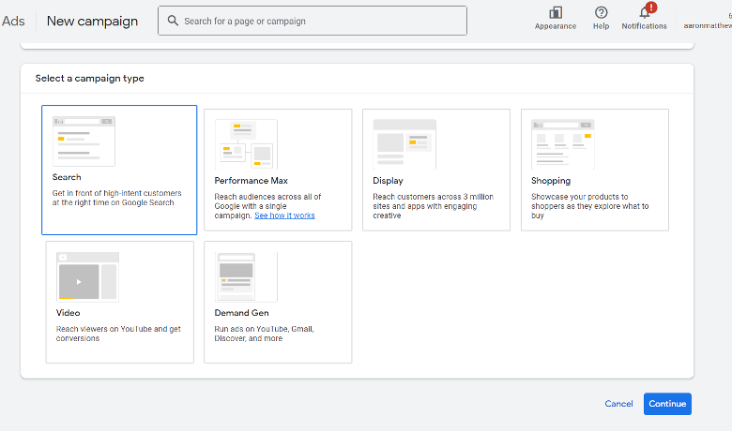The width and height of the screenshot is (732, 431).
Task: Click the Ads logo text
Action: pos(13,21)
